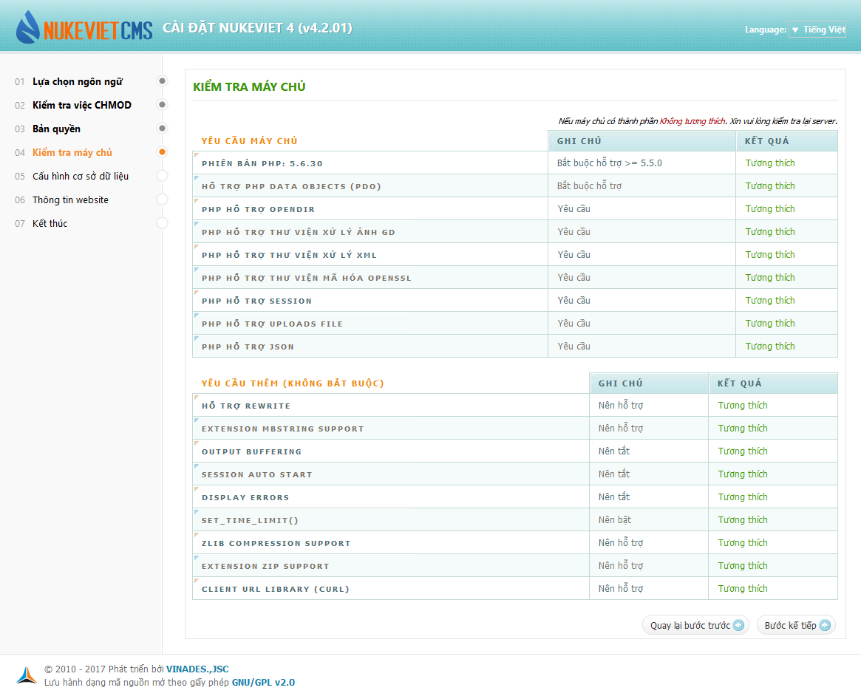
Task: Click 'Extension mbstring support' row label
Action: pos(283,429)
